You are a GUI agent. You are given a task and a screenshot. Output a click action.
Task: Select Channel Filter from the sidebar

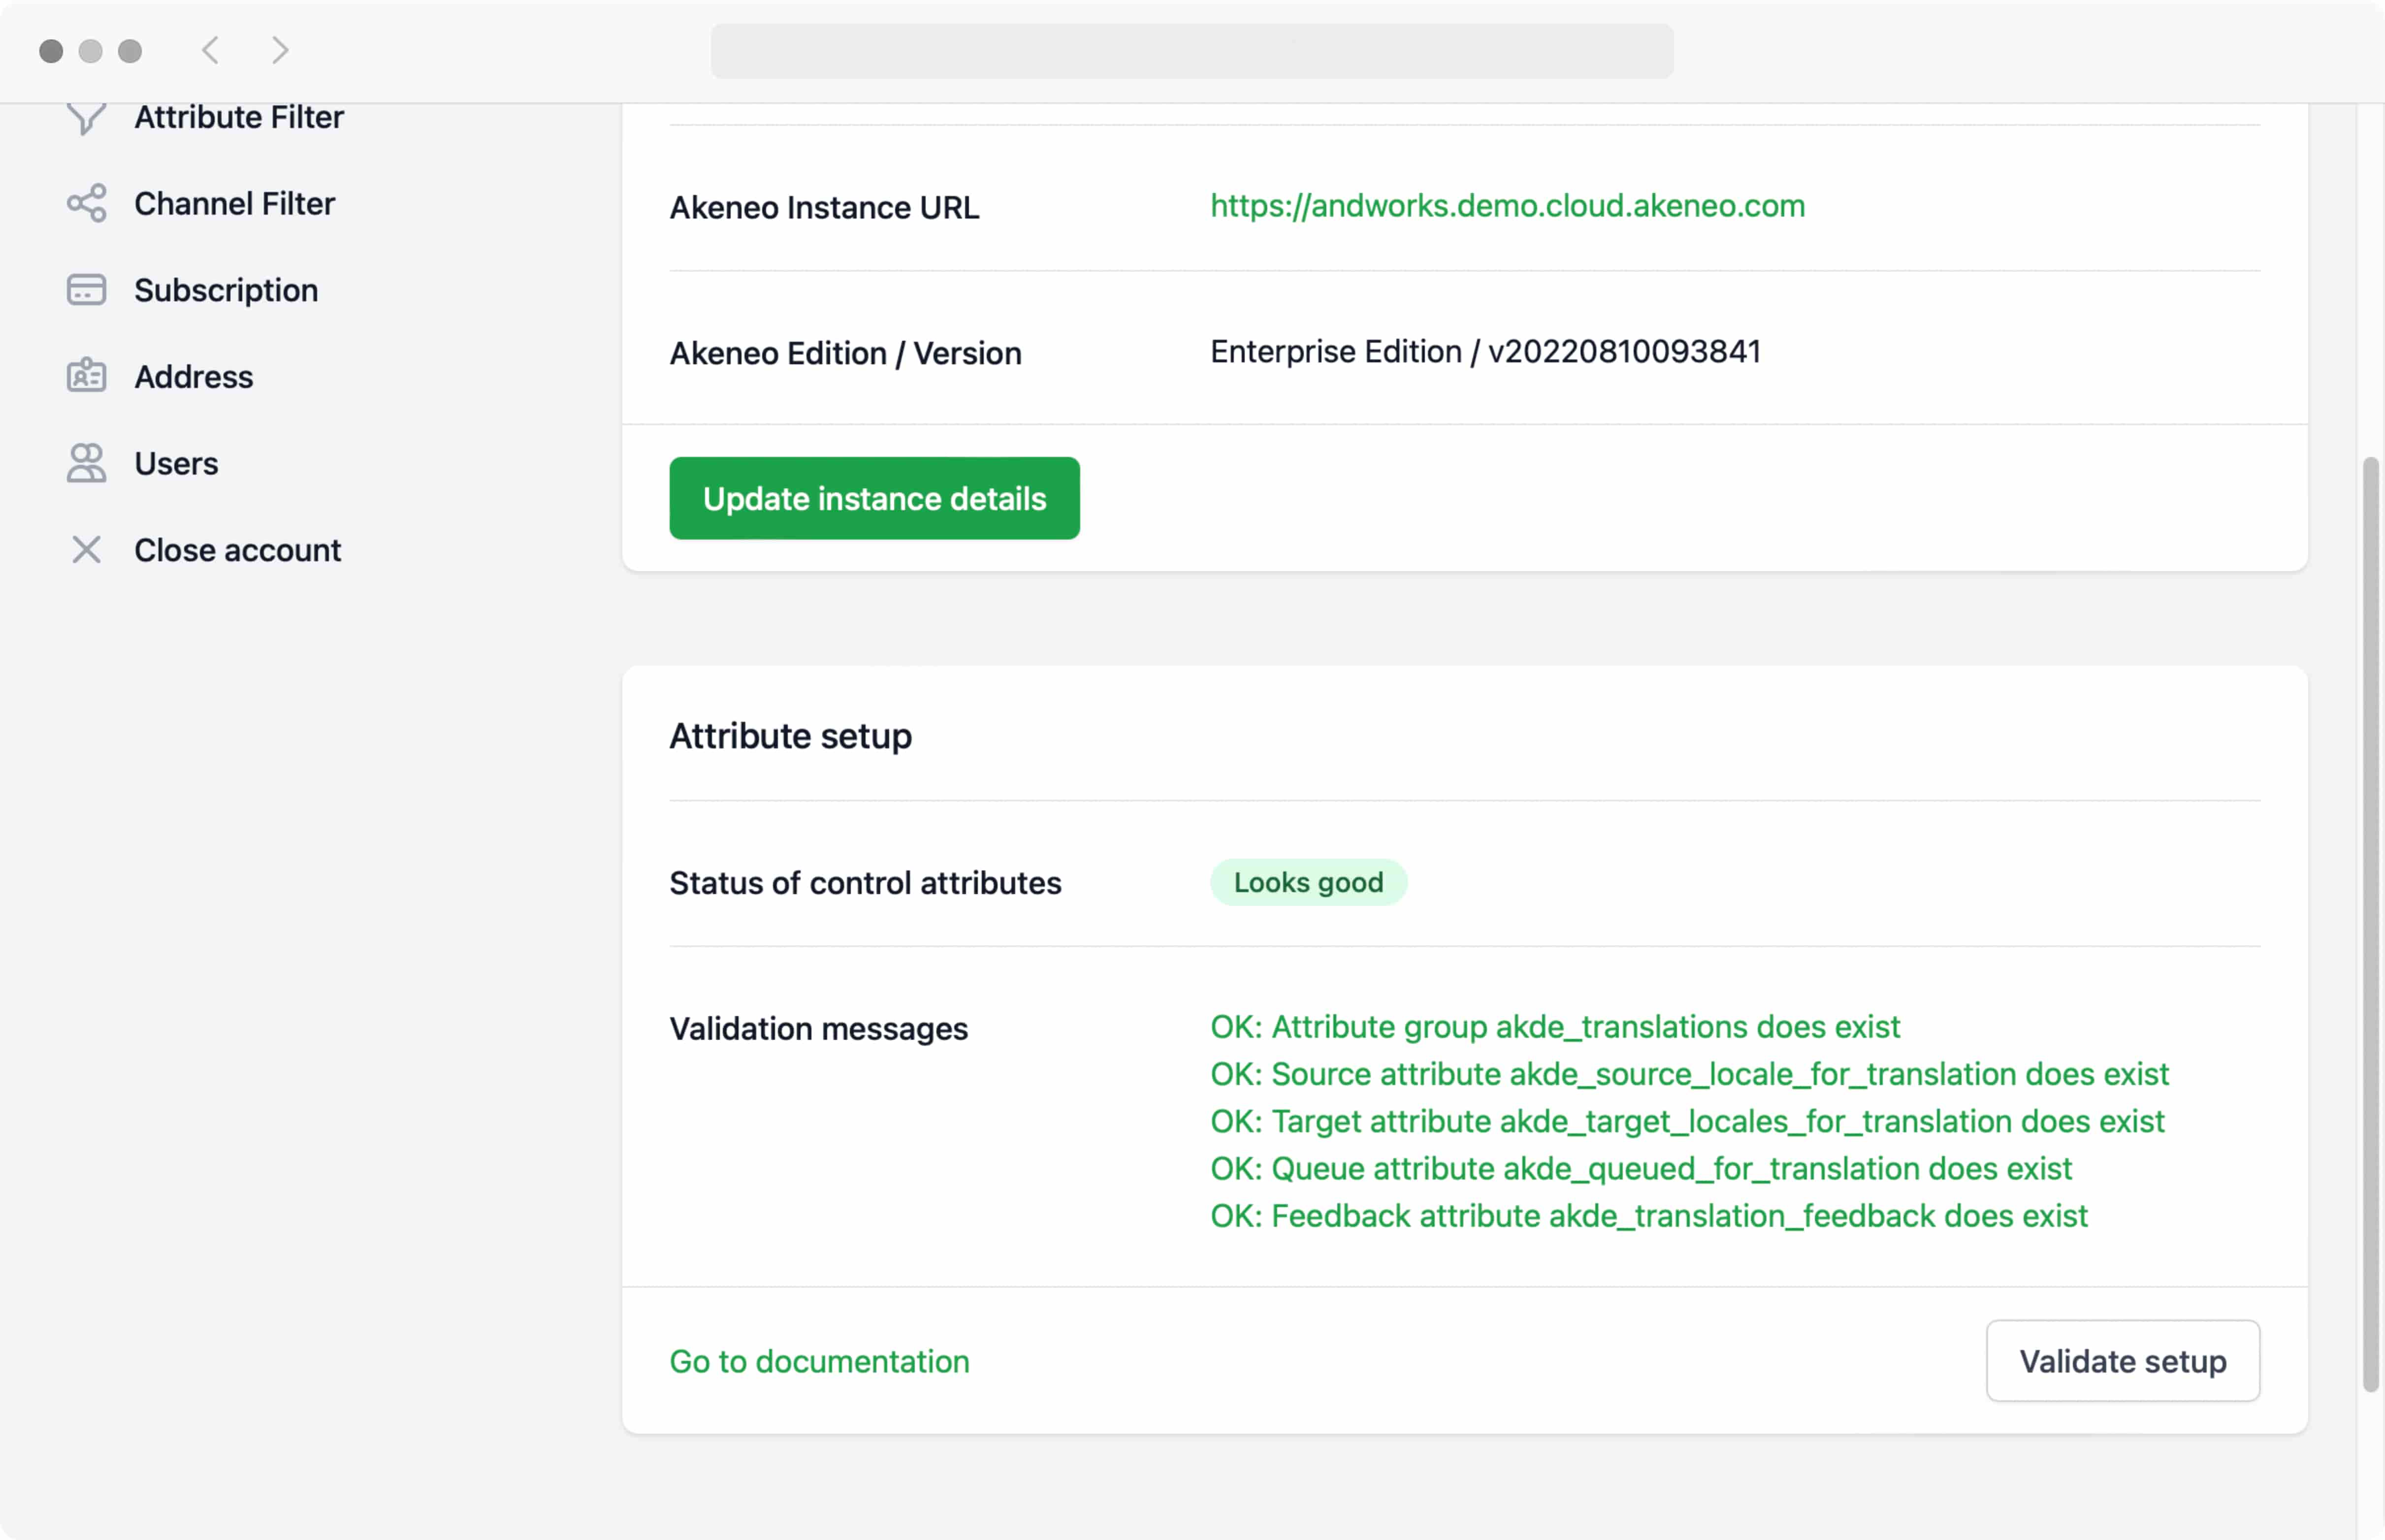point(234,203)
